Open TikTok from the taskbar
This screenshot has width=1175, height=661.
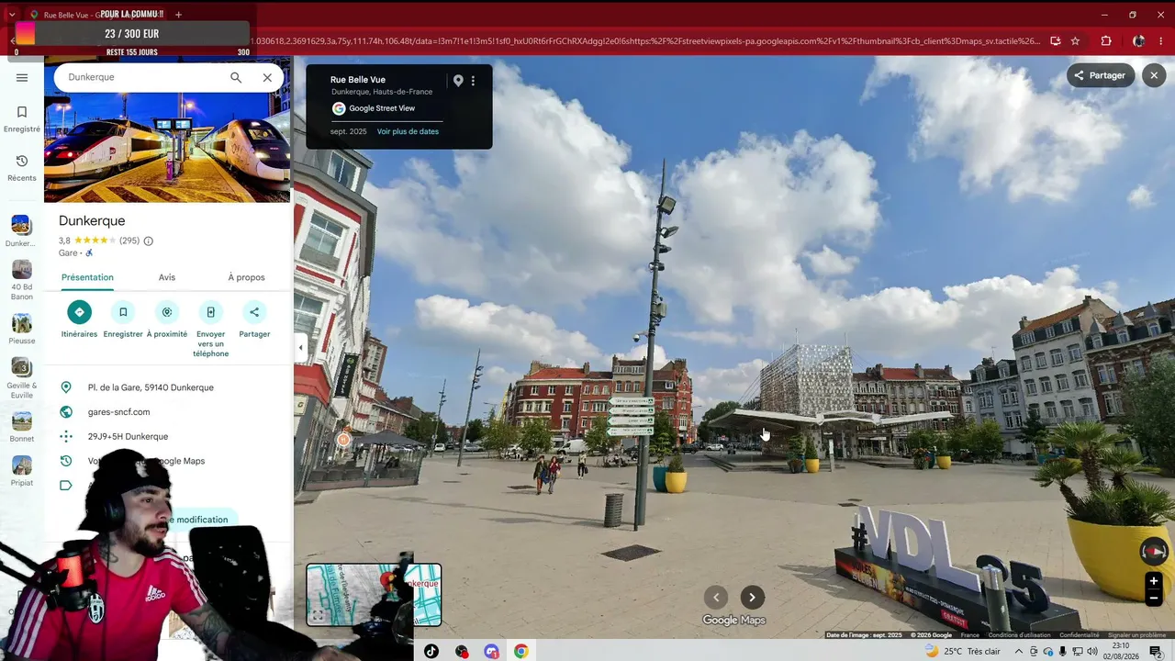click(x=431, y=651)
